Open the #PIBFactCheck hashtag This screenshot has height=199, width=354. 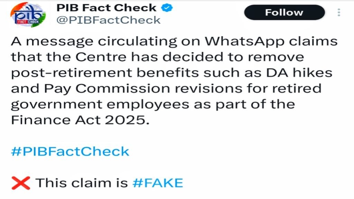(70, 151)
